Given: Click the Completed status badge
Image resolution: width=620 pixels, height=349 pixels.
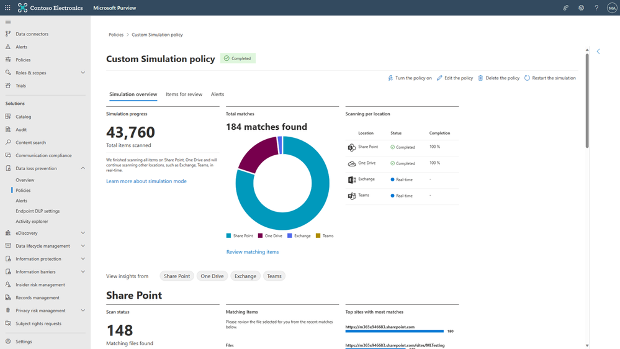Looking at the screenshot, I should pyautogui.click(x=238, y=58).
